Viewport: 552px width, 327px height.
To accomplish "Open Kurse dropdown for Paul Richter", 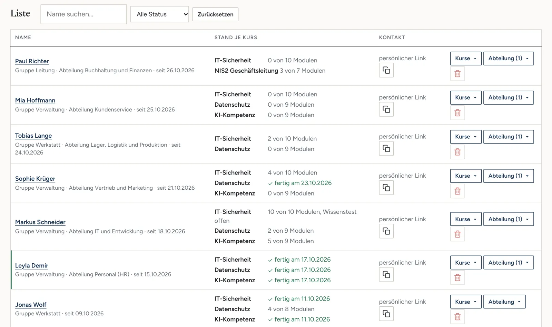I will point(466,59).
